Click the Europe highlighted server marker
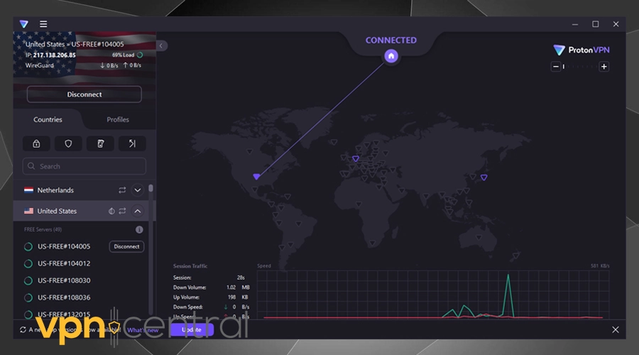The height and width of the screenshot is (355, 639). (356, 158)
